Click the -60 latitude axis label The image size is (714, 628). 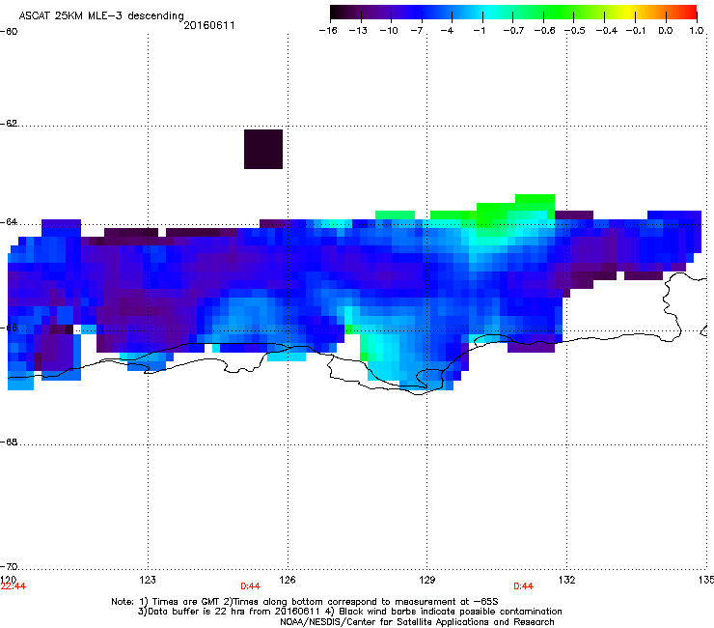[9, 32]
